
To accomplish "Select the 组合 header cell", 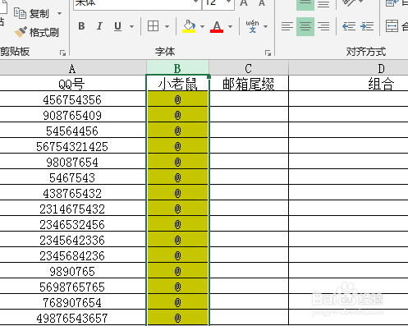I will pos(348,84).
